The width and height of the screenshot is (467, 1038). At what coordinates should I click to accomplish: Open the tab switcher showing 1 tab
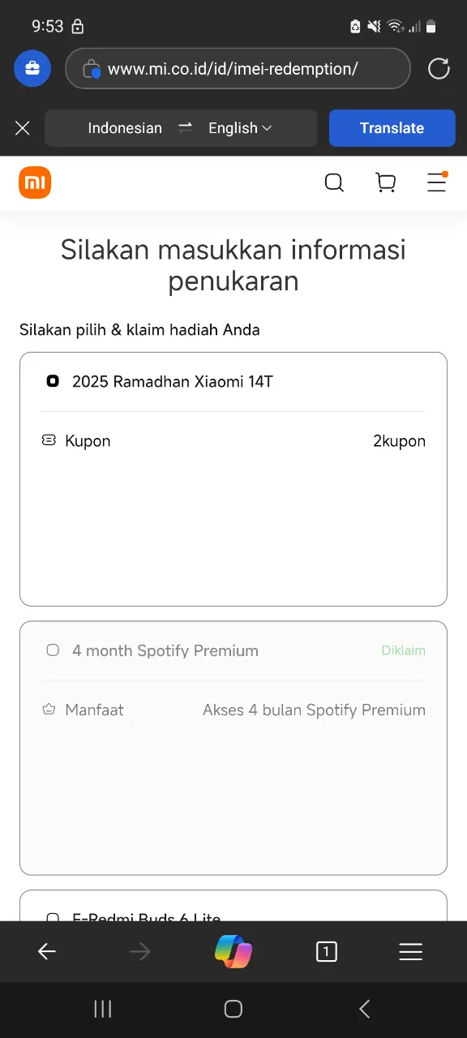pos(326,951)
